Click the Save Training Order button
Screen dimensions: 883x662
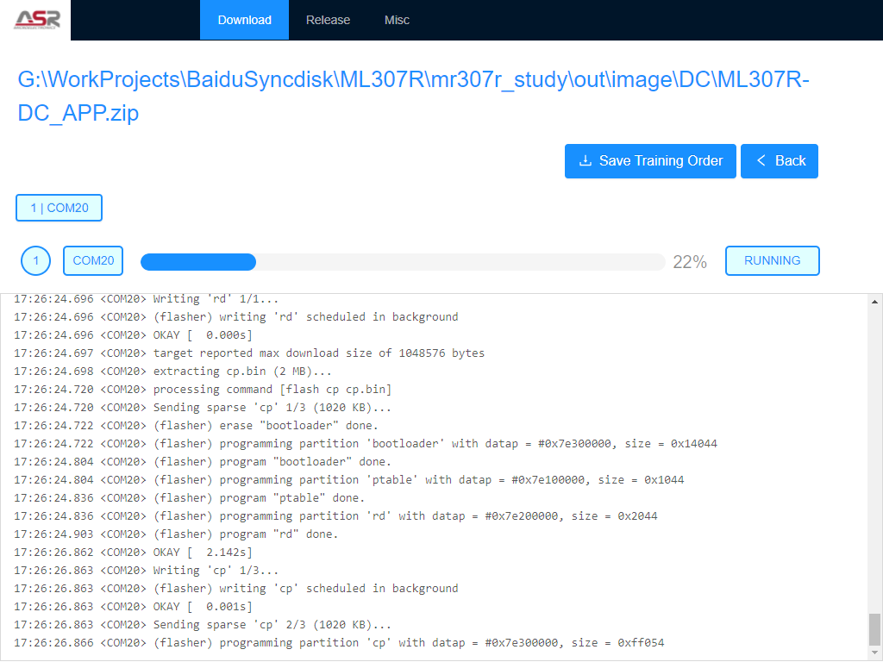coord(651,160)
